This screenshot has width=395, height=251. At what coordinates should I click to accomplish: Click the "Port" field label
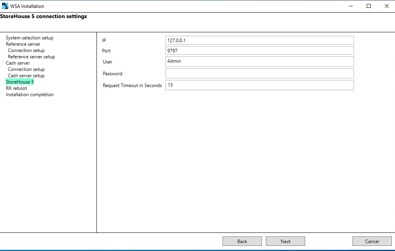coord(106,51)
